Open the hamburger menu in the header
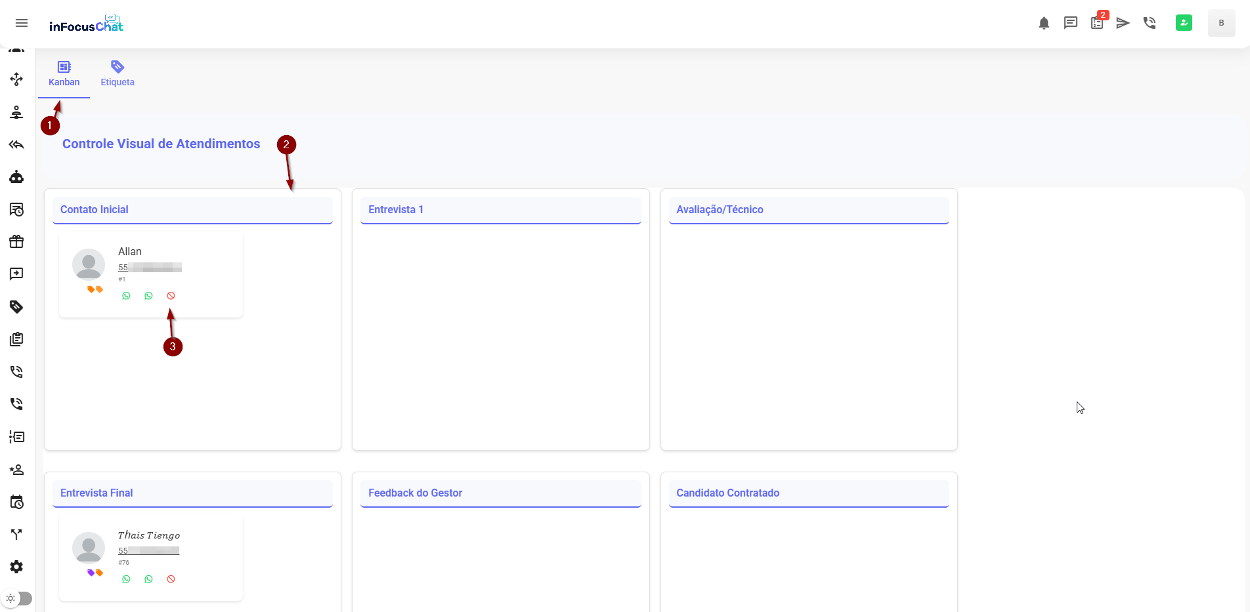 [x=22, y=24]
